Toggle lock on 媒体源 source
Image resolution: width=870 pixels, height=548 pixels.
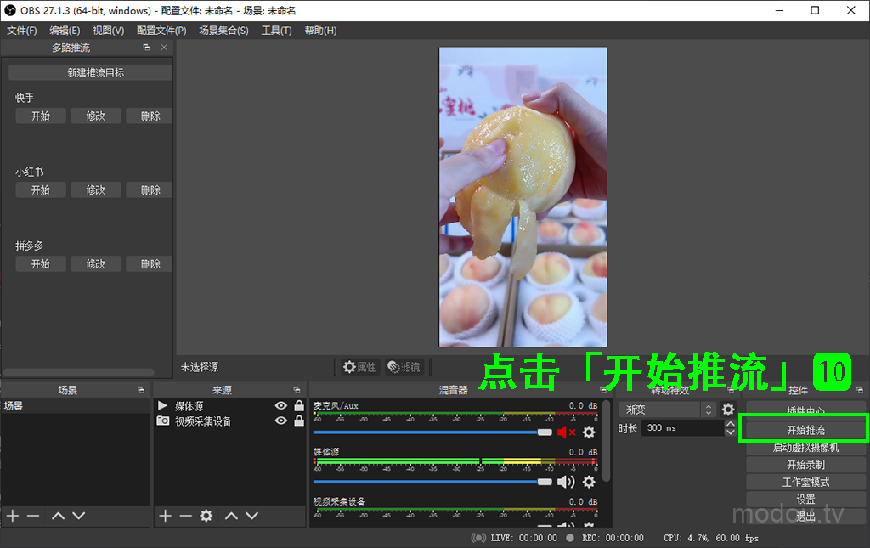point(299,406)
